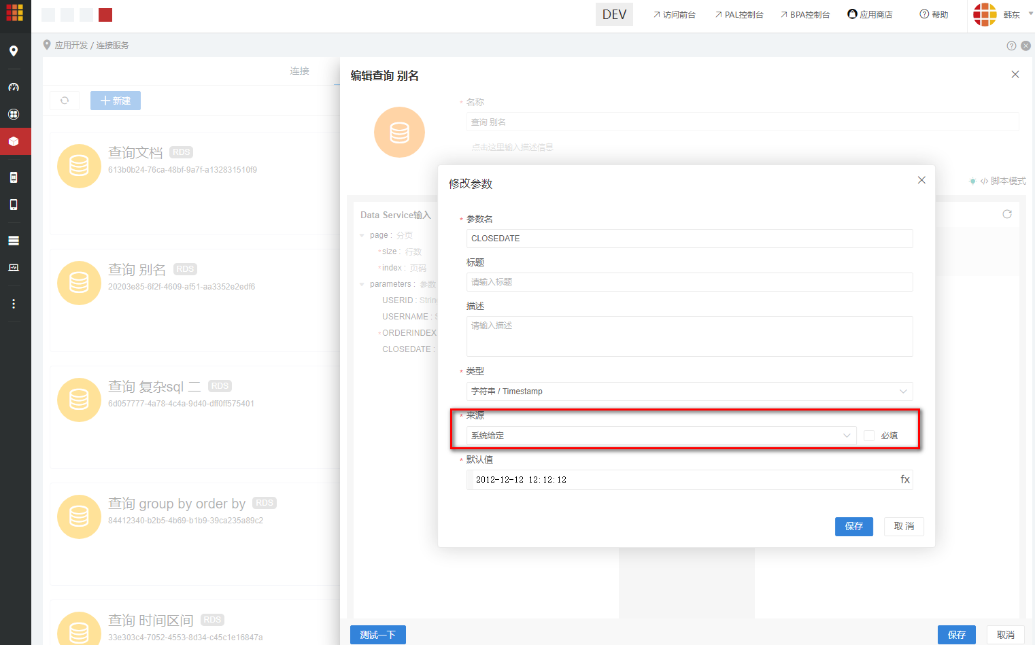Open the 类型 dropdown showing 字符串 / Timestamp
This screenshot has height=645, width=1035.
pos(688,391)
